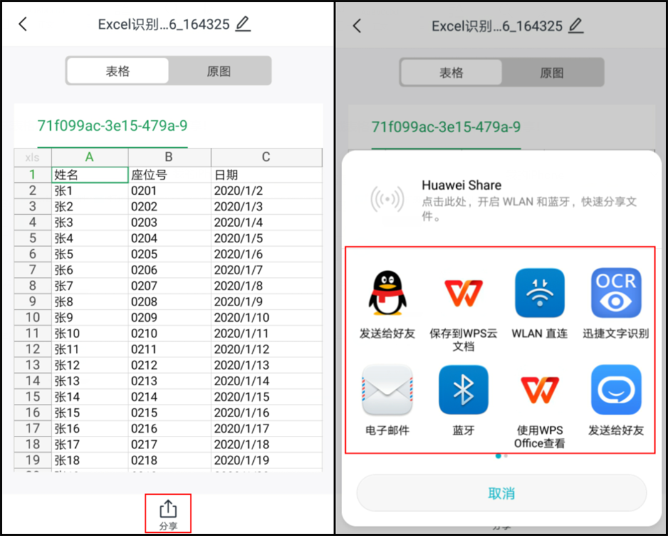The width and height of the screenshot is (668, 536).
Task: Click file title Excel识别...6_164325 in left screen
Action: click(164, 24)
